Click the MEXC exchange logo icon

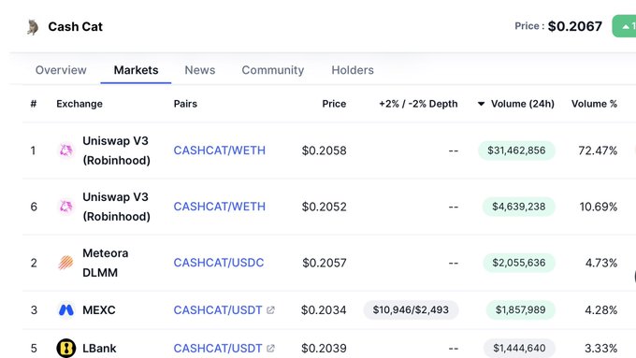[66, 310]
